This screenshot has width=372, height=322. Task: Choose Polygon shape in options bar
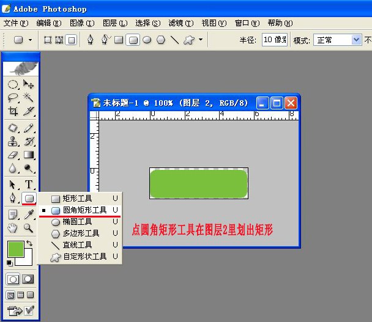161,40
